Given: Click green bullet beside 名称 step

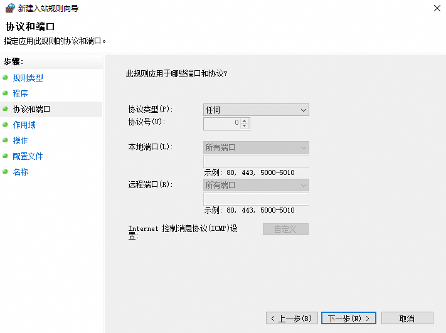Looking at the screenshot, I should [6, 172].
